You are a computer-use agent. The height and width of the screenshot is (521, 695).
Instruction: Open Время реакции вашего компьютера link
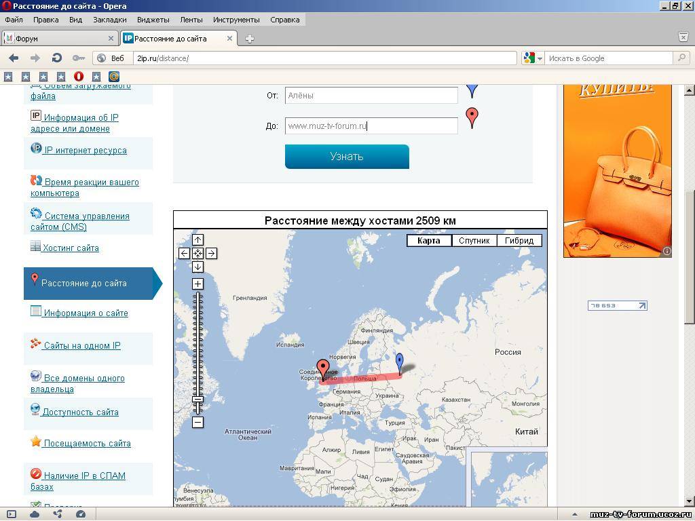(85, 187)
